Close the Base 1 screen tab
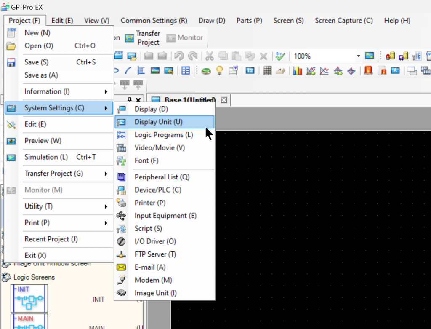The height and width of the screenshot is (329, 431). tap(224, 100)
